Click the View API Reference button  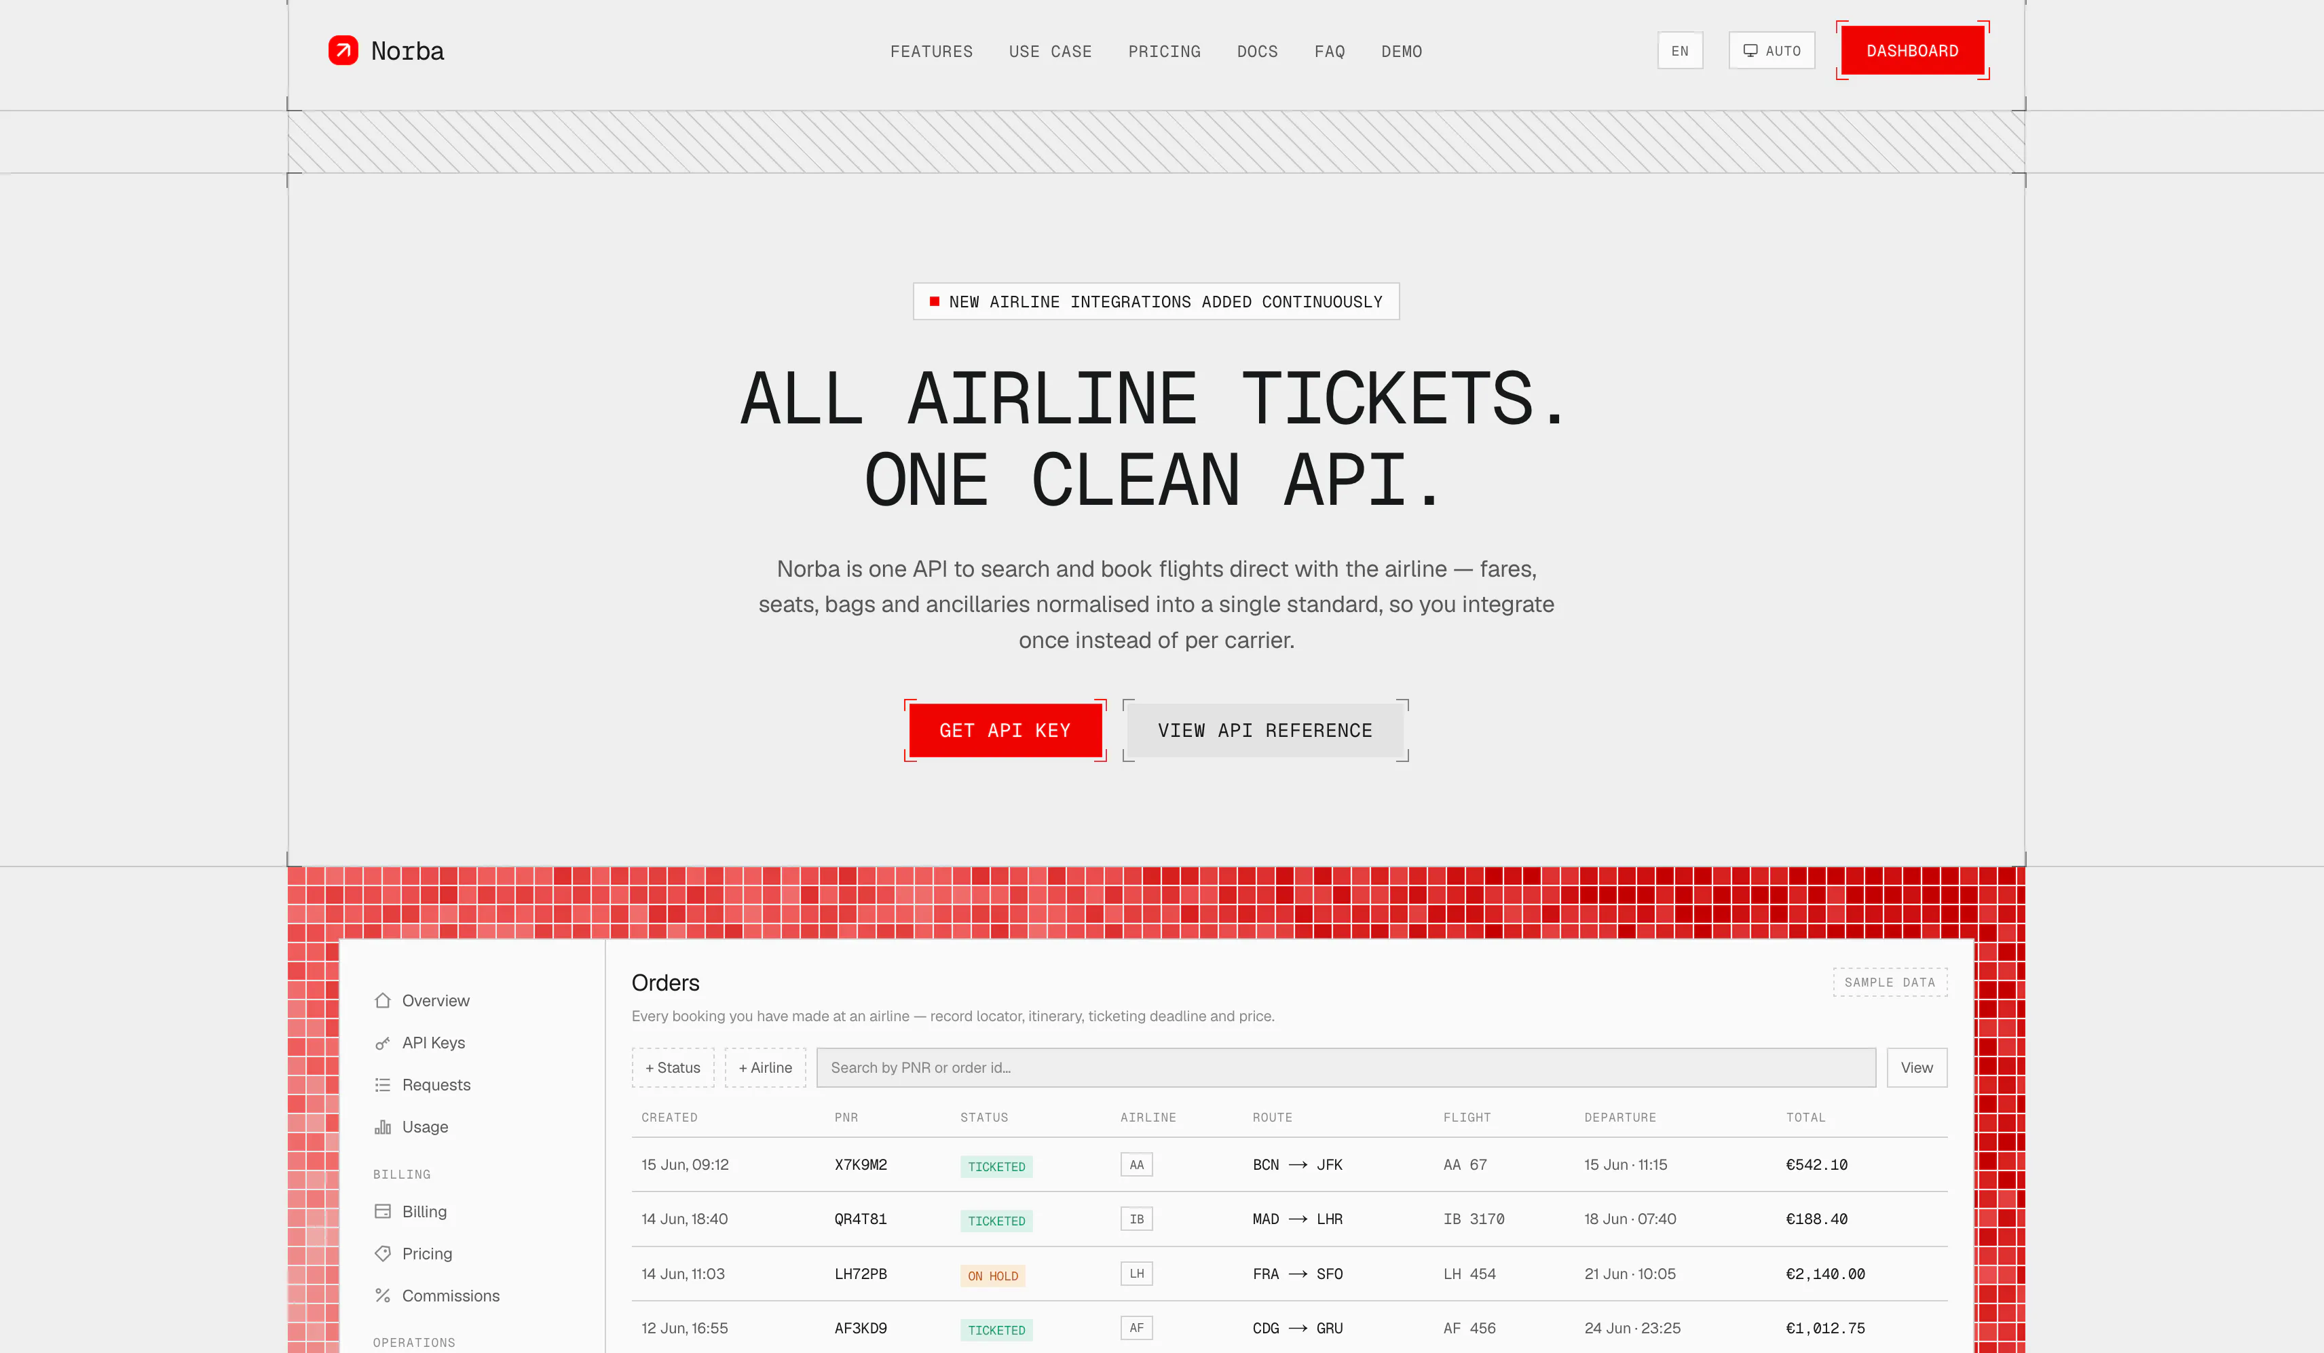(1264, 730)
